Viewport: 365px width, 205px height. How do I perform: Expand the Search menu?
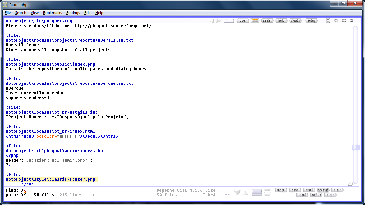coord(20,13)
